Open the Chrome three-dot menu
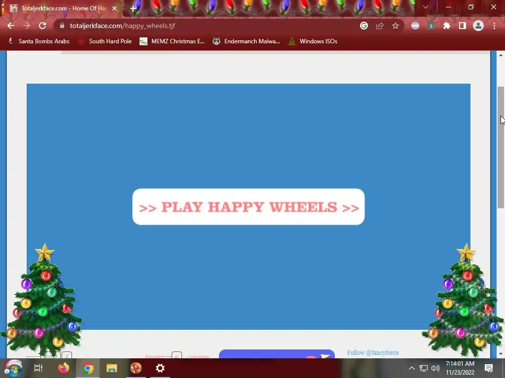 coord(494,26)
